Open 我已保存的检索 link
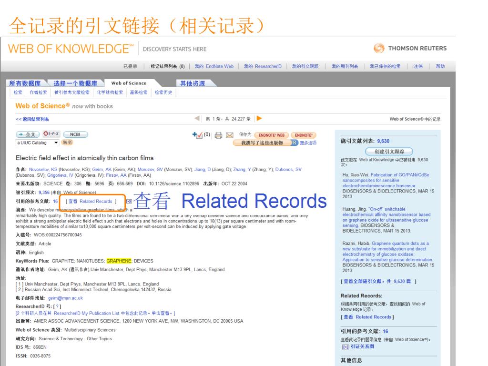Viewport: 488px width, 366px height. 385,66
